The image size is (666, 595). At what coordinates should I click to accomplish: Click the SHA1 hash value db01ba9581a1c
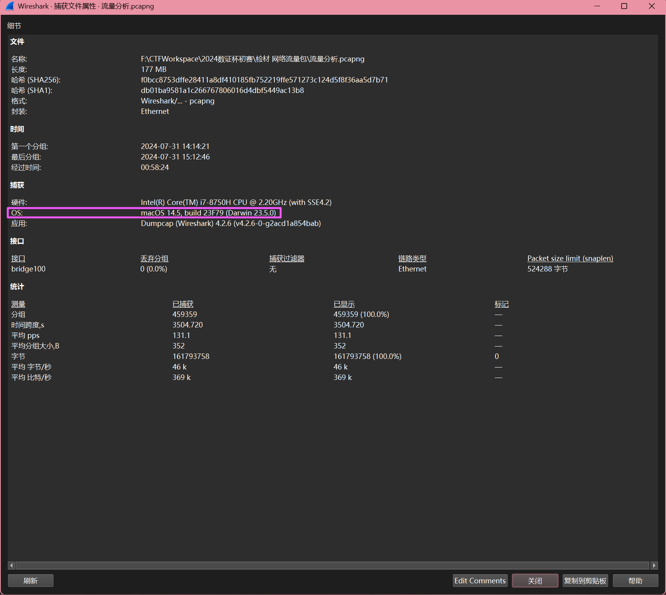click(222, 90)
